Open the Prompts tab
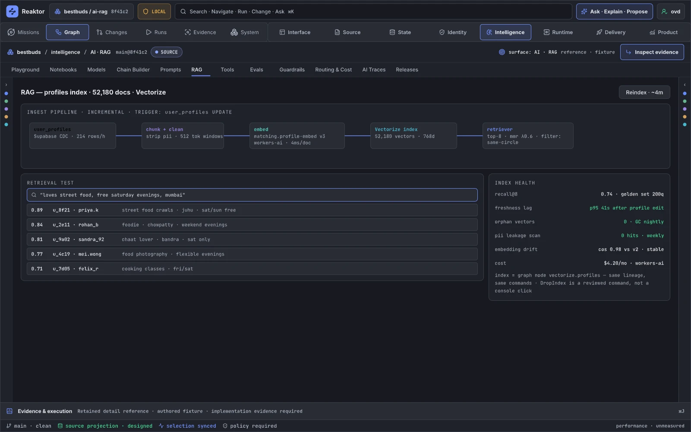 (170, 69)
